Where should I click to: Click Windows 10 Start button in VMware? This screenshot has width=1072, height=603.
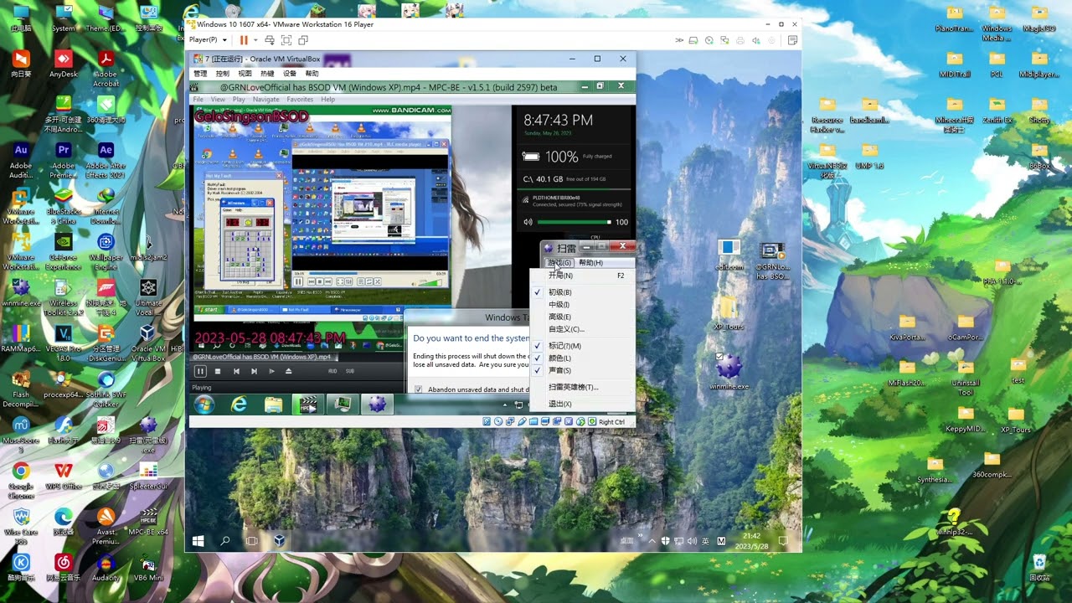[198, 541]
